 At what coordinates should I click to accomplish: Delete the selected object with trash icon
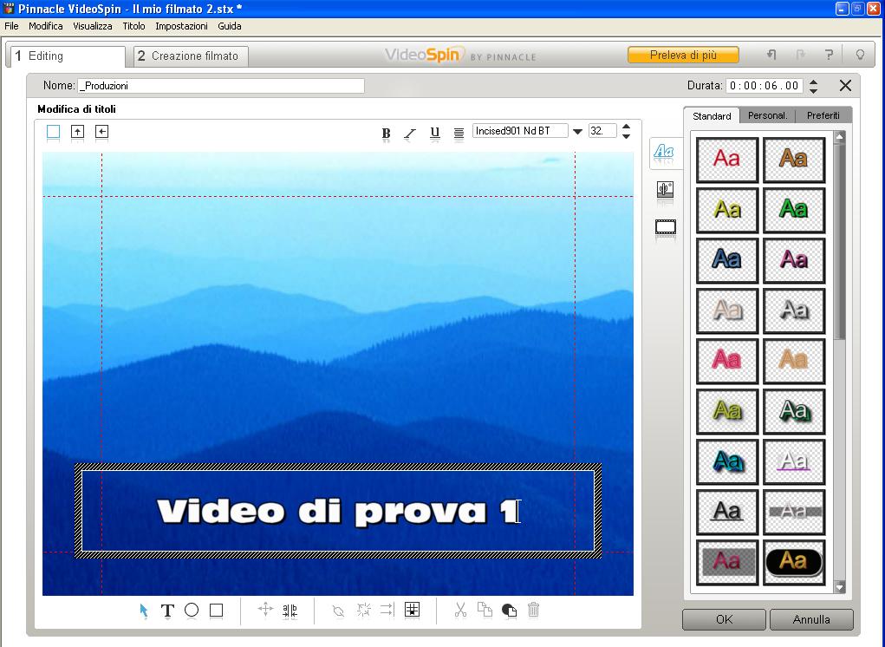[533, 610]
